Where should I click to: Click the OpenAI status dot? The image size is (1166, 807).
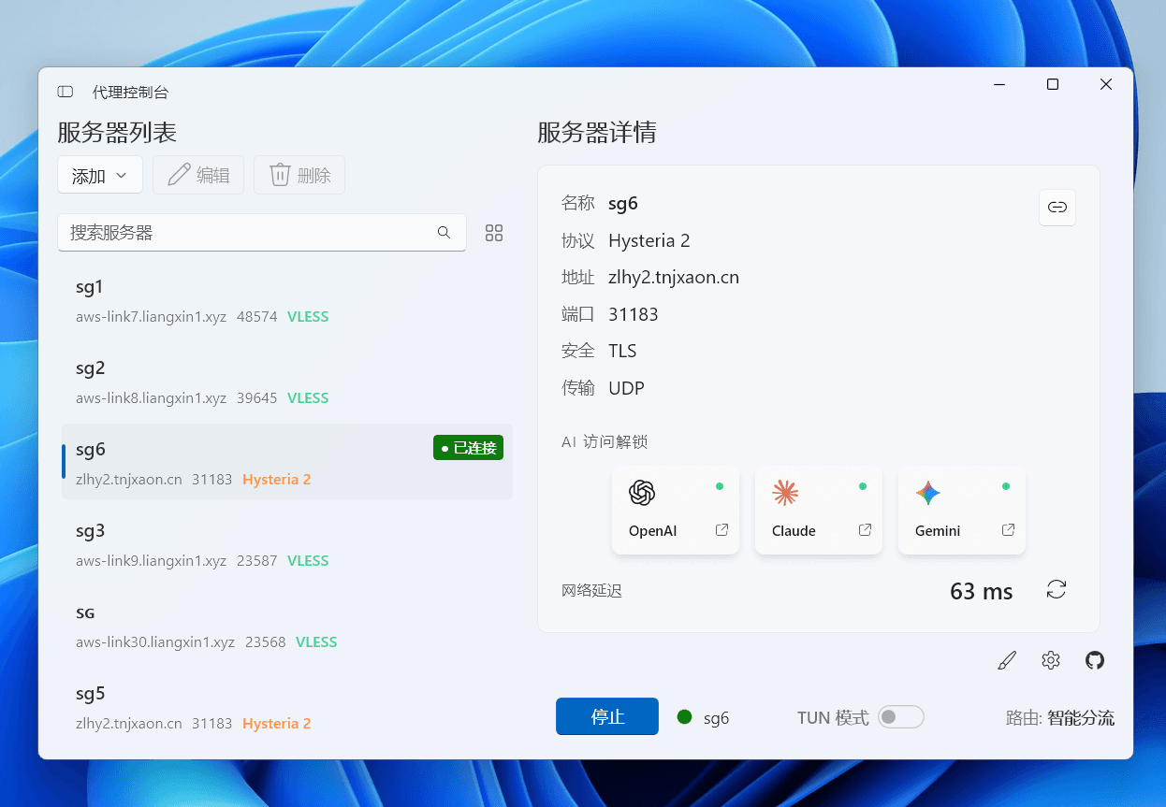coord(720,486)
